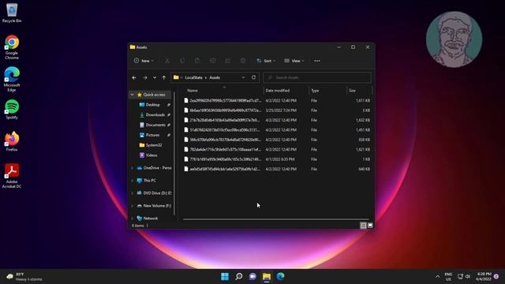Open the New item dropdown
Screen dimensions: 505x284
click(144, 61)
